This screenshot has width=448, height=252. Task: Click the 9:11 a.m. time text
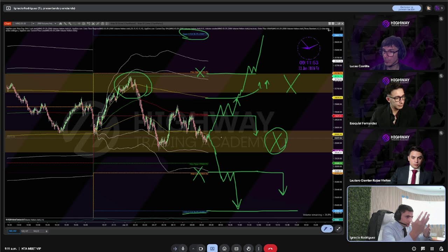click(x=10, y=248)
